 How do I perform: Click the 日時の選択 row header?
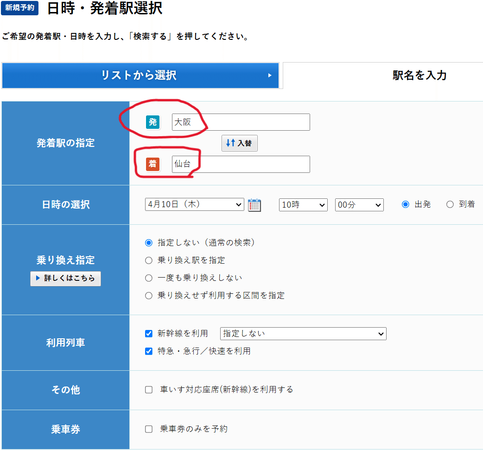click(x=66, y=205)
